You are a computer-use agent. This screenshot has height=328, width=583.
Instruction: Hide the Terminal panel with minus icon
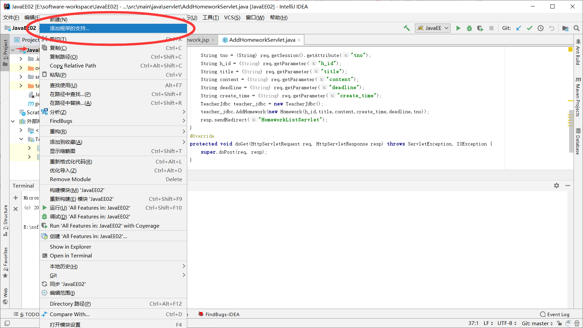pos(568,186)
